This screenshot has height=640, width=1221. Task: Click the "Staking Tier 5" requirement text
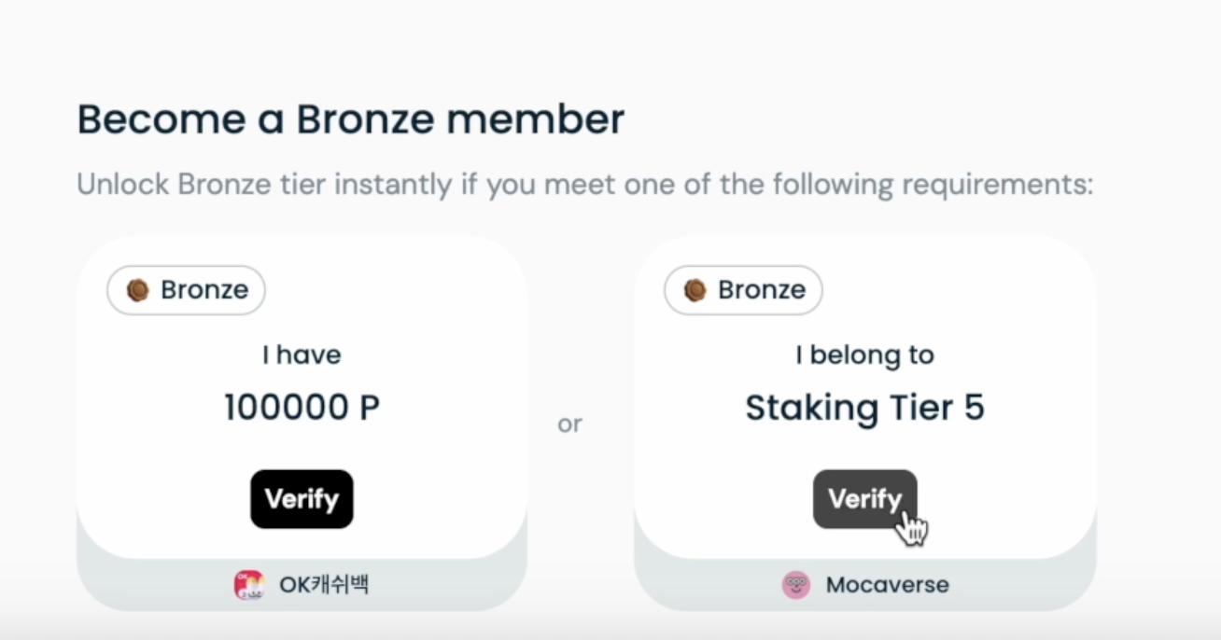point(864,409)
